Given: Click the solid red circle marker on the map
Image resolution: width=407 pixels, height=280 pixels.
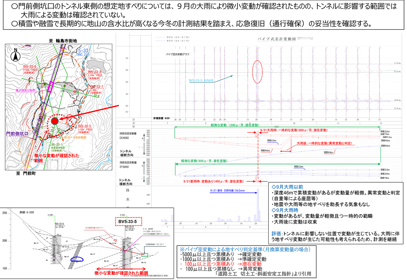Looking at the screenshot, I should point(55,121).
